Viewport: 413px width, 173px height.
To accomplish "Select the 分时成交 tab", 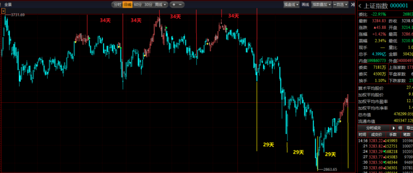I will [374, 128].
